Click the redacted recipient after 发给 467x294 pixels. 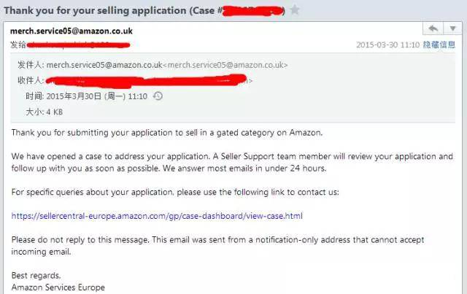tap(78, 45)
